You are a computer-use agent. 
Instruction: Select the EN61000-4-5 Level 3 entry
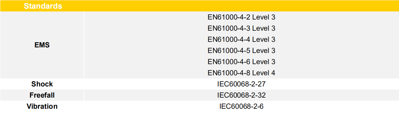point(241,50)
